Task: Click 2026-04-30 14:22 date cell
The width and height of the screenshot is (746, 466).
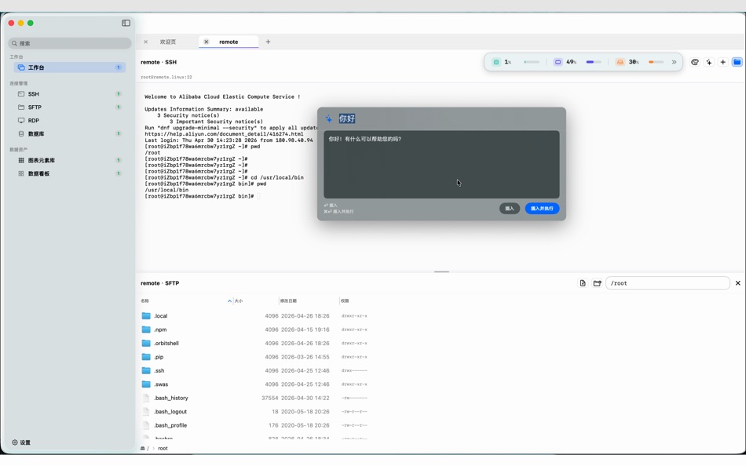Action: tap(305, 398)
